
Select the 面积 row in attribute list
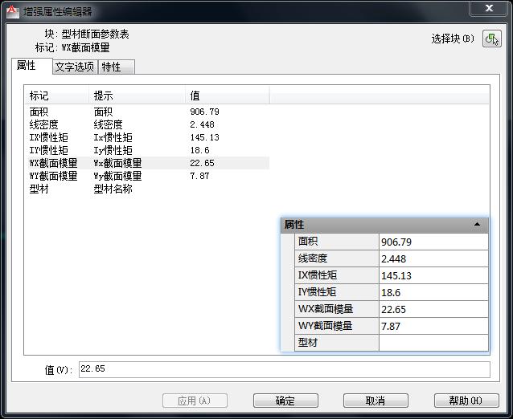tap(121, 112)
